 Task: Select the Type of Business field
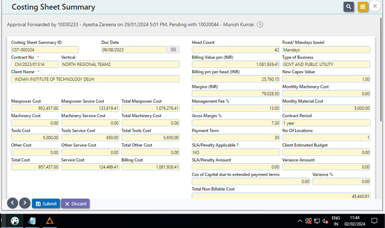(x=326, y=64)
